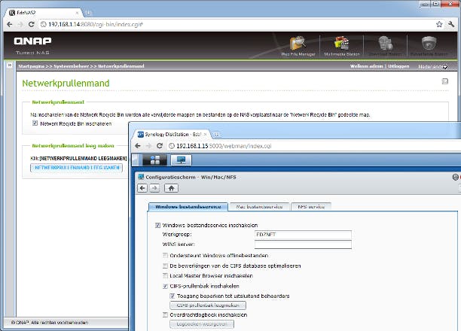Go back in the Synology browser window

138,146
